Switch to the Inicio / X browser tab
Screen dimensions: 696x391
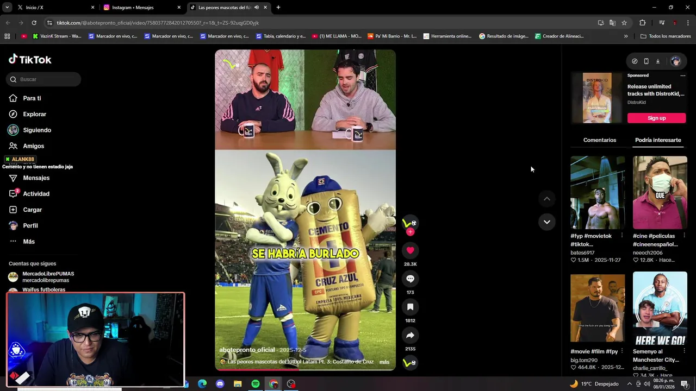(x=54, y=8)
